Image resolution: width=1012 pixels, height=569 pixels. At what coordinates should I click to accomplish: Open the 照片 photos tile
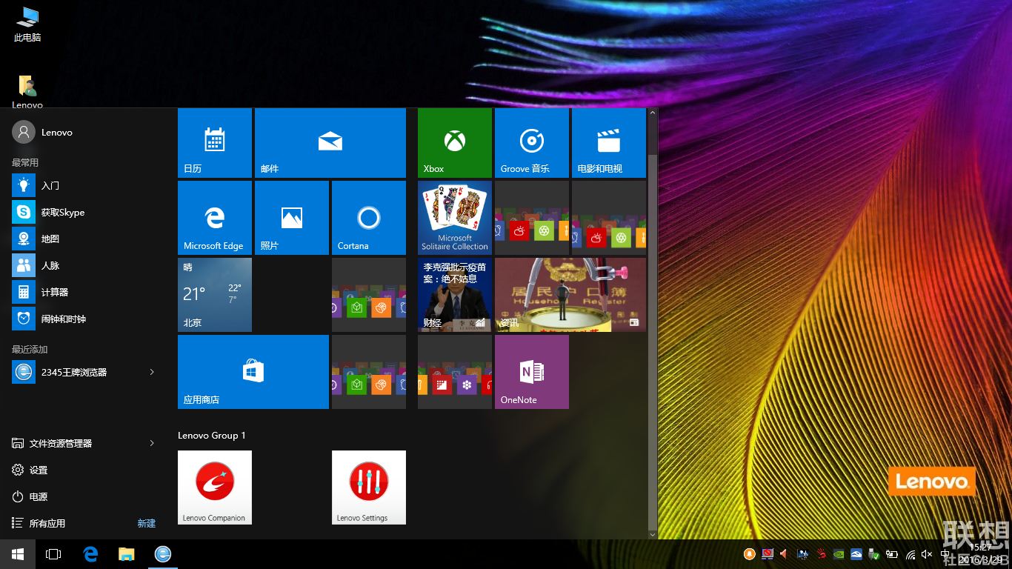tap(292, 218)
